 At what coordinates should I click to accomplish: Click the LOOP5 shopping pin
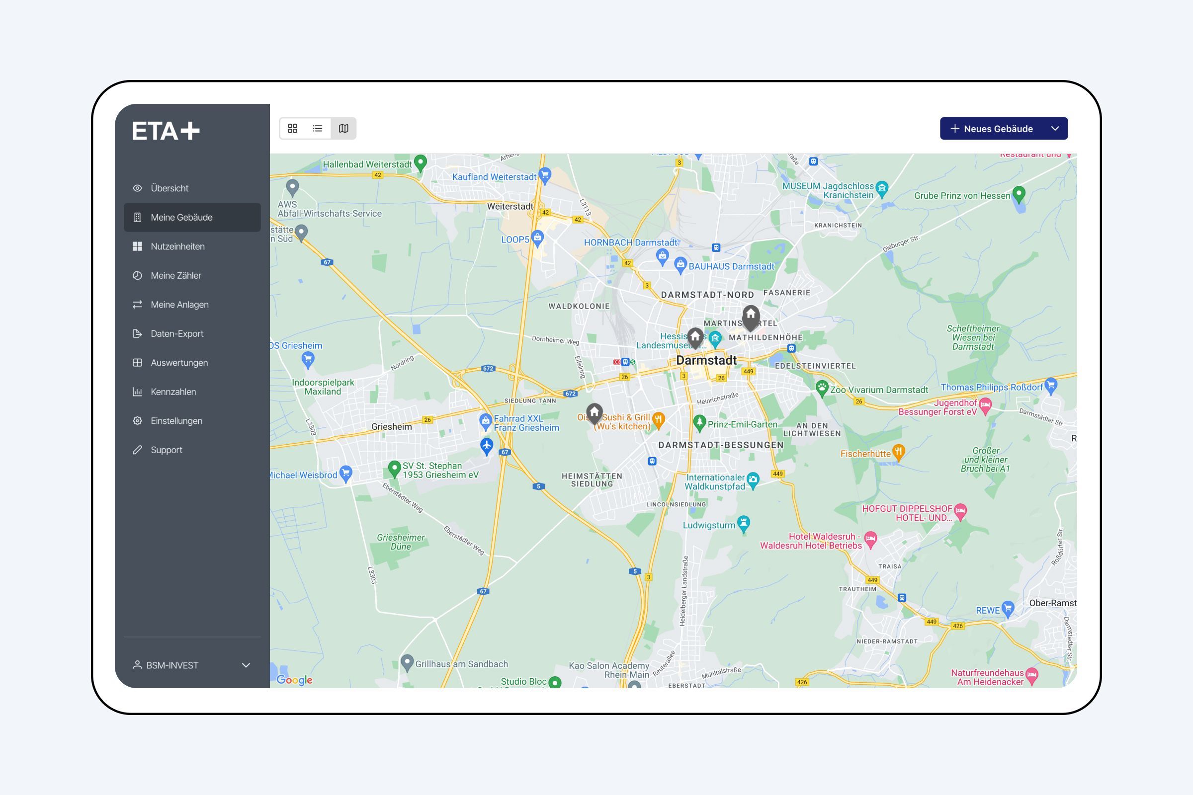pos(538,238)
